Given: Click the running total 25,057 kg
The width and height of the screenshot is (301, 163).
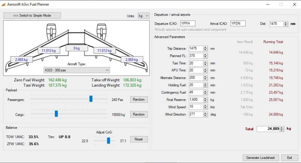Looking at the screenshot, I should click(x=276, y=100).
